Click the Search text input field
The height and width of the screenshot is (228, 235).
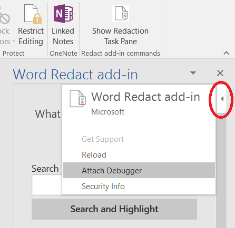click(47, 185)
